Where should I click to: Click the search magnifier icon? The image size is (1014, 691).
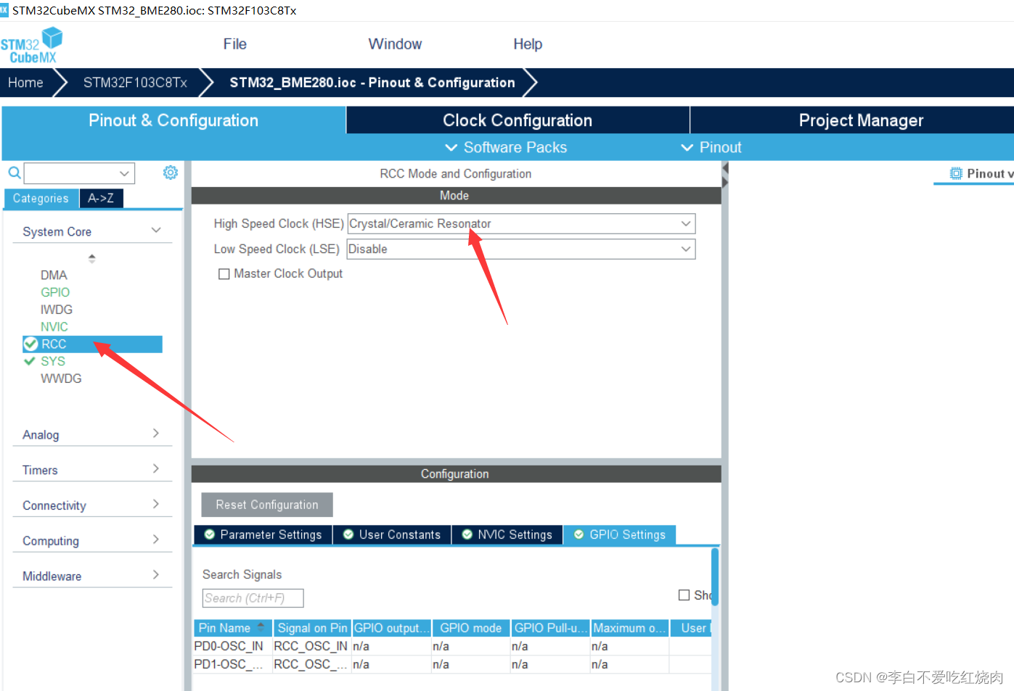(x=14, y=173)
